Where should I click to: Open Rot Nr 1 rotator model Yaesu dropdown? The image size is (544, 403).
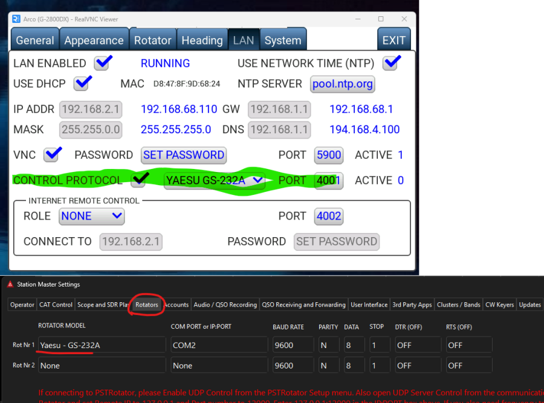[102, 345]
